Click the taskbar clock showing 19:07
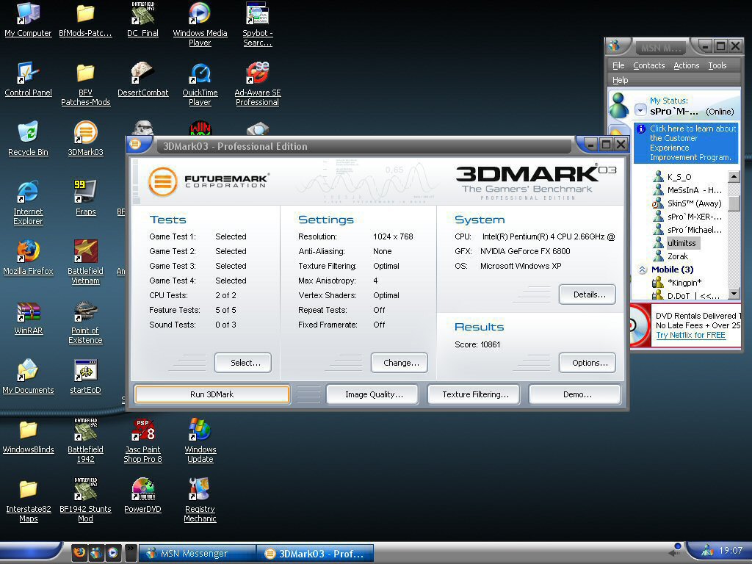 coord(731,551)
